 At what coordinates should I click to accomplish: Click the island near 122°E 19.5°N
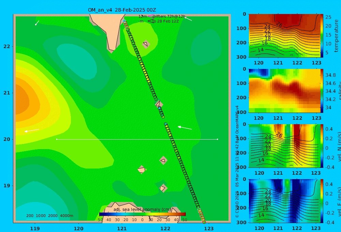point(163,160)
